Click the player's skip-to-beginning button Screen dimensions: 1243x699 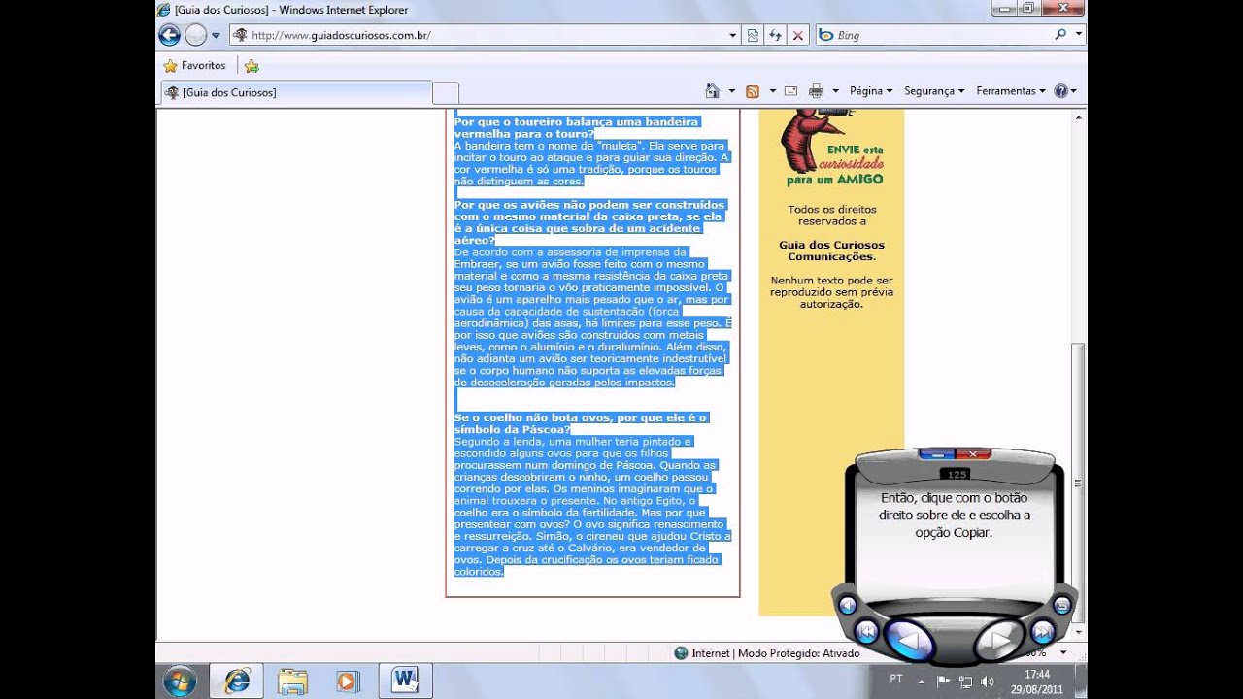point(866,633)
